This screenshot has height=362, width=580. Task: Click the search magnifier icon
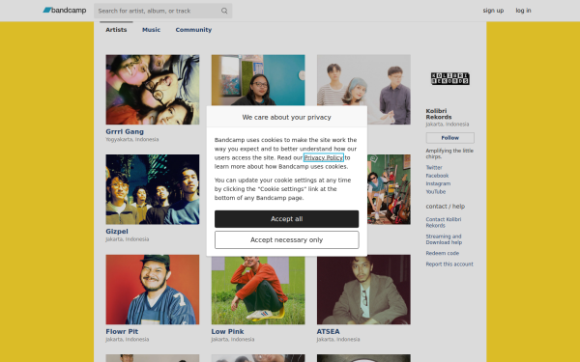(x=224, y=11)
